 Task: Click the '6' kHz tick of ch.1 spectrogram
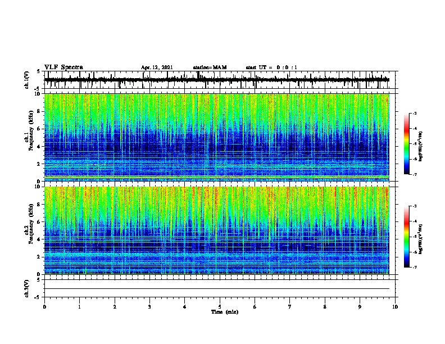point(39,129)
